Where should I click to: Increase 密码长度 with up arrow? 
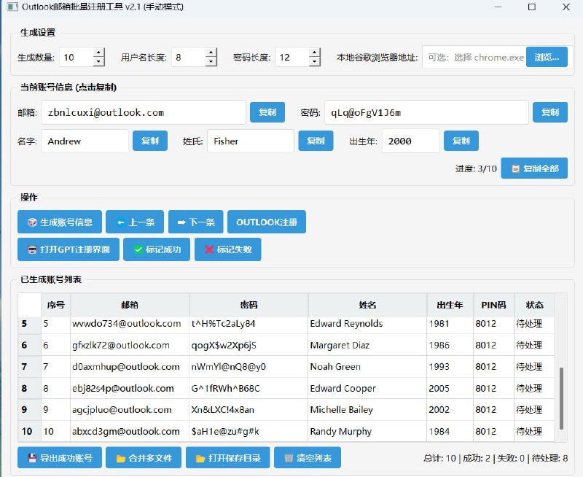314,53
